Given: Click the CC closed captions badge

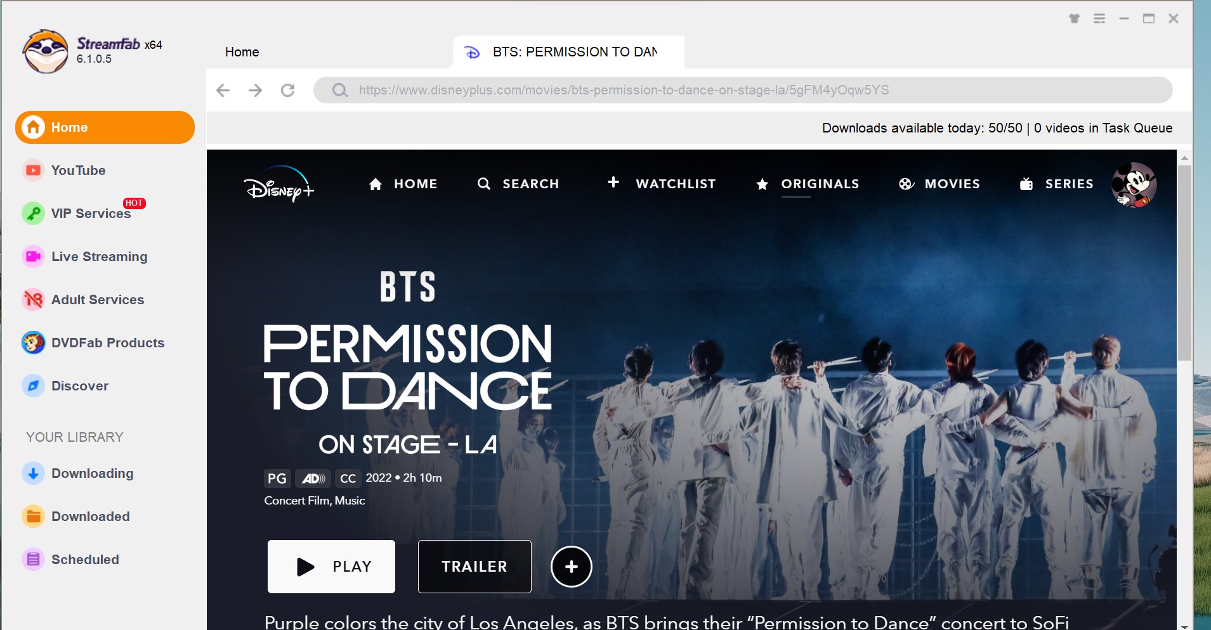Looking at the screenshot, I should (348, 479).
